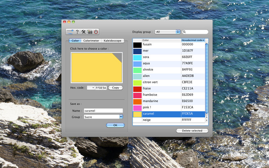Screen dimensions: 269x168
Task: Click hex value 77A9FE
Action: (x=187, y=63)
